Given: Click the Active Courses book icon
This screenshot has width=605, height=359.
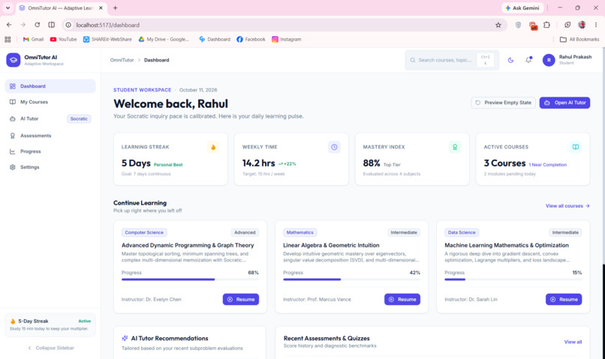Looking at the screenshot, I should pos(576,147).
